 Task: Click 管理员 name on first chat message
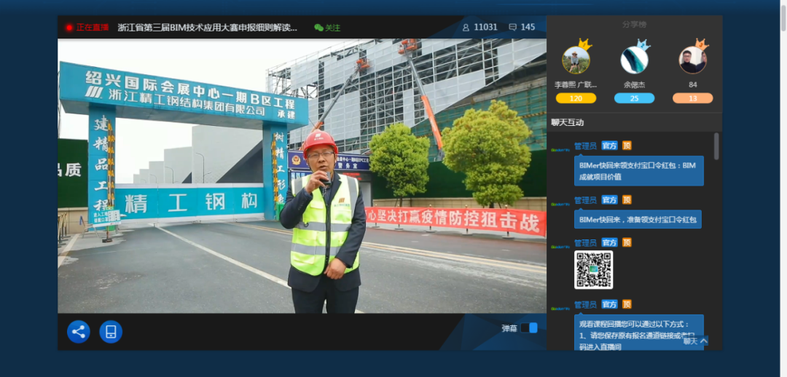click(585, 146)
